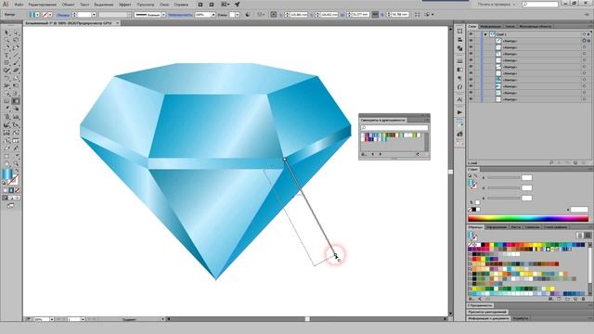
Task: Open the Объект menu
Action: (x=68, y=5)
